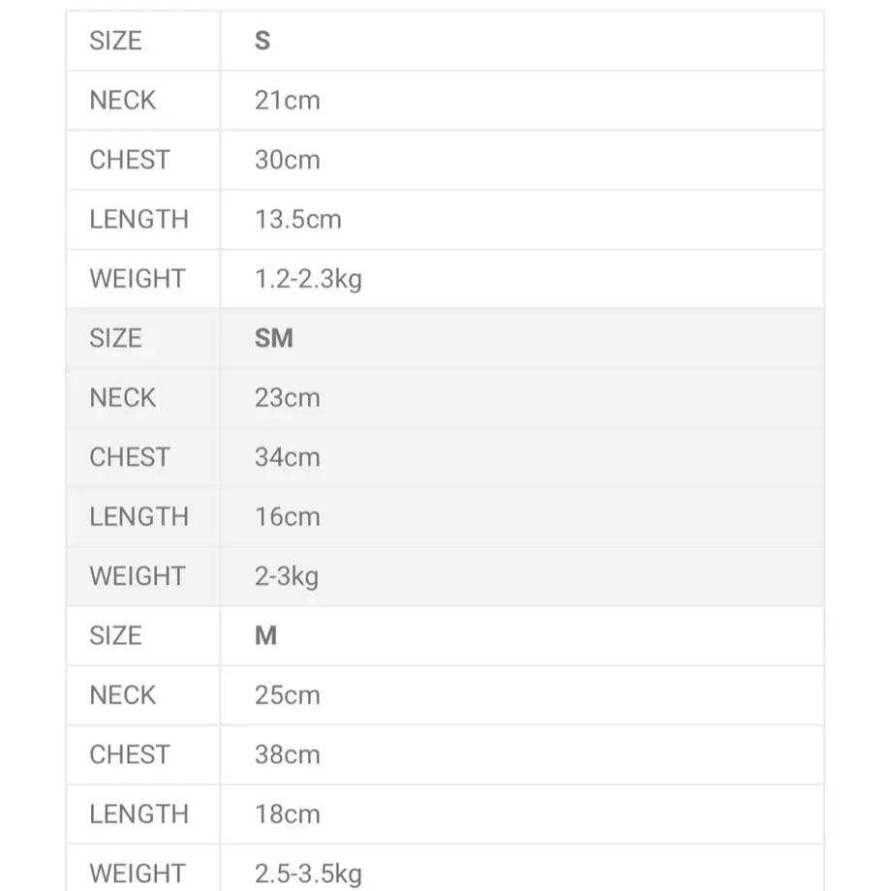Screen dimensions: 891x891
Task: Click the WEIGHT label in the SM section
Action: pos(138,576)
